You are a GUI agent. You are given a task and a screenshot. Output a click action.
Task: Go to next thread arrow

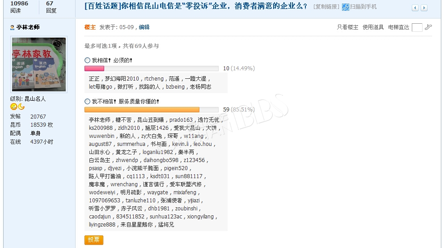[424, 8]
